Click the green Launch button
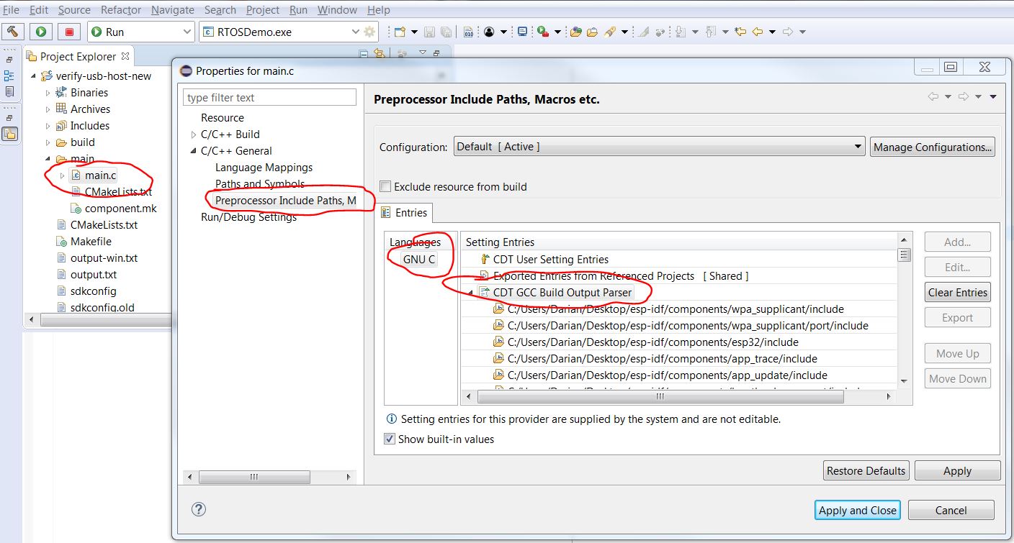The width and height of the screenshot is (1014, 543). click(x=41, y=32)
